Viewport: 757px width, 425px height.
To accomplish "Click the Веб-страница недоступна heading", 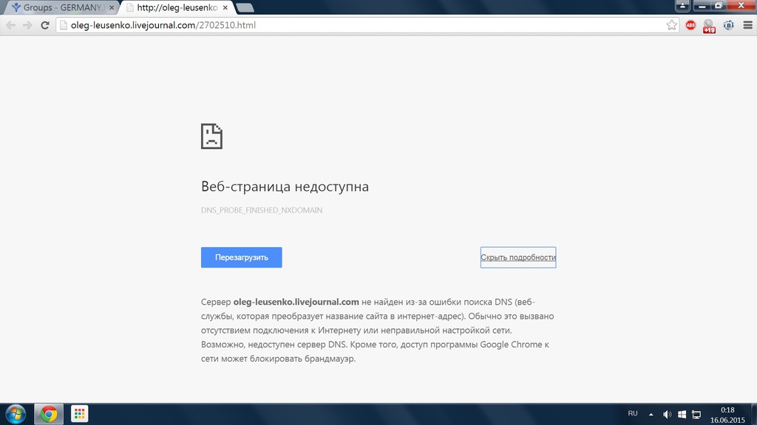I will [285, 187].
